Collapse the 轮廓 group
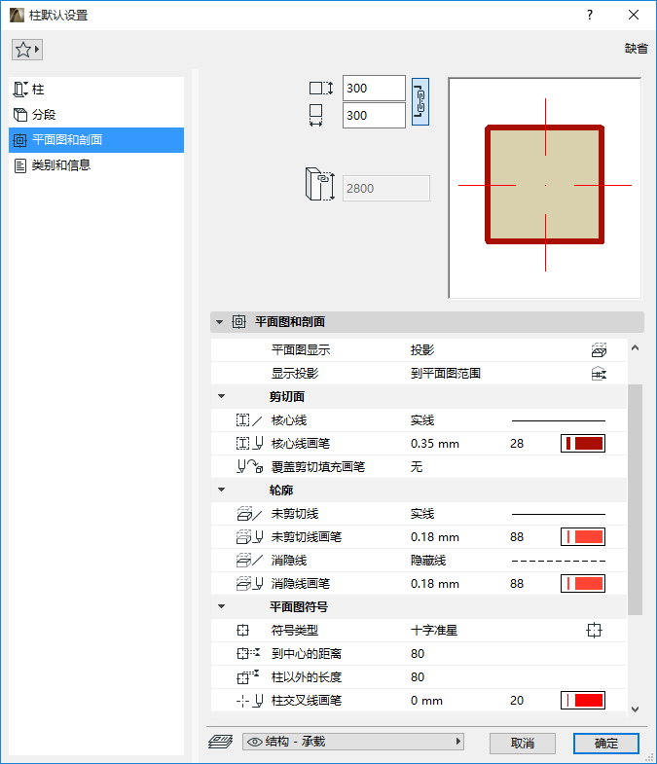The width and height of the screenshot is (657, 764). click(221, 490)
